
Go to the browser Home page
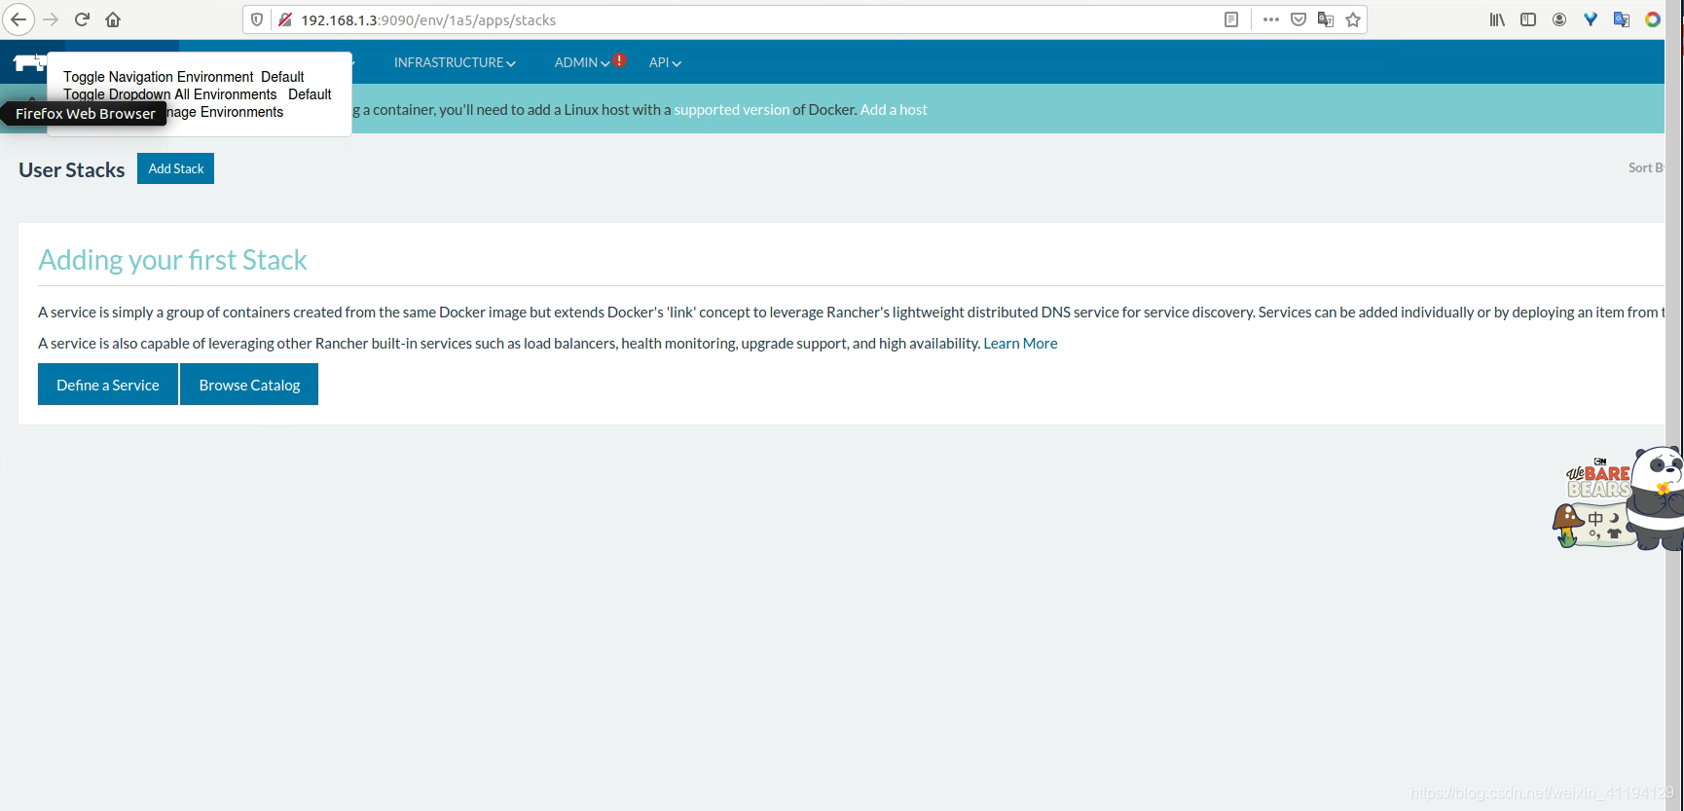(x=113, y=19)
